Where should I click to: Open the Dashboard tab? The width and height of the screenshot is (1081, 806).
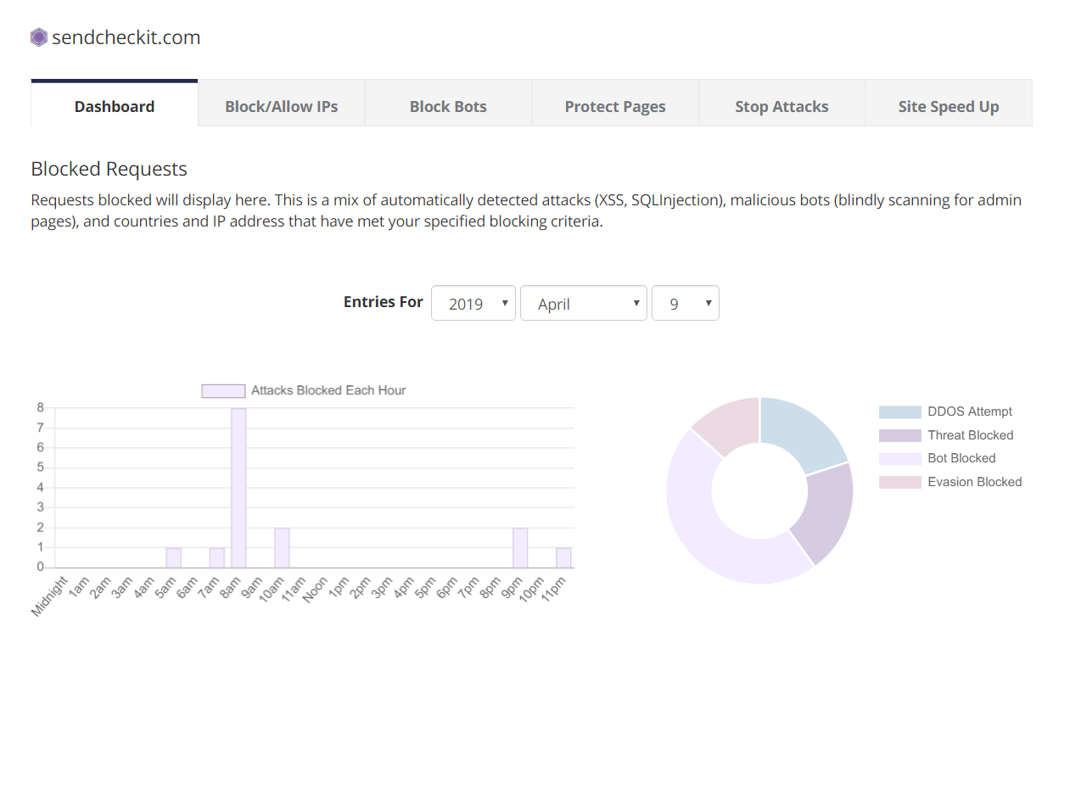[115, 106]
